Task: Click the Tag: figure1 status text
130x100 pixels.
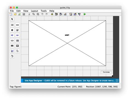Action: click(16, 87)
